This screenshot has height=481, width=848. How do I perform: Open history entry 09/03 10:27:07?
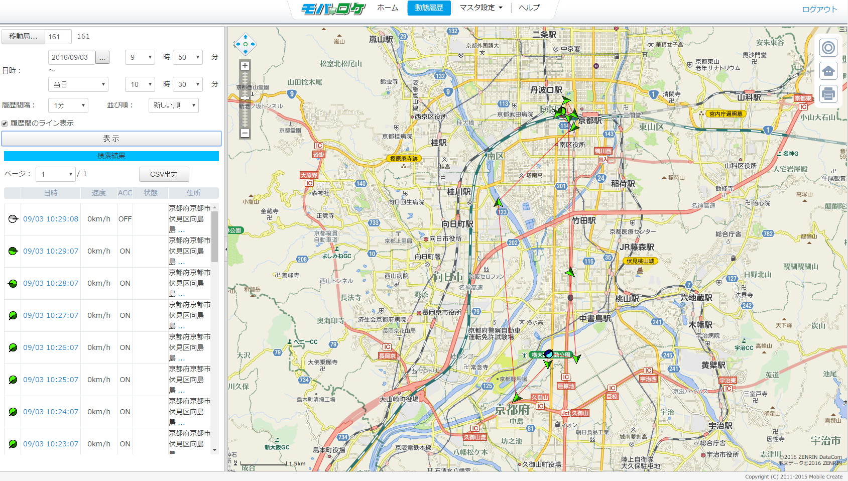[x=51, y=315]
